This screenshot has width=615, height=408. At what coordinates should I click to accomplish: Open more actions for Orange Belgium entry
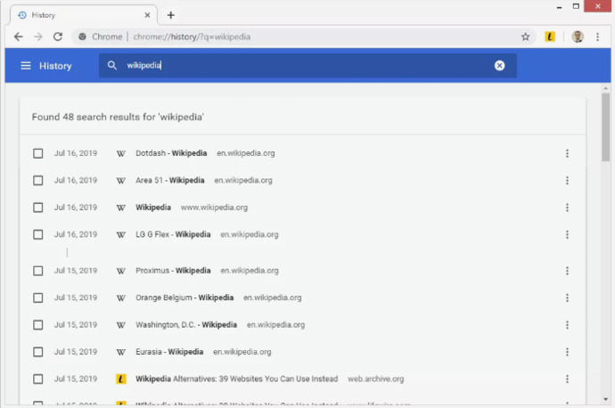pos(567,298)
